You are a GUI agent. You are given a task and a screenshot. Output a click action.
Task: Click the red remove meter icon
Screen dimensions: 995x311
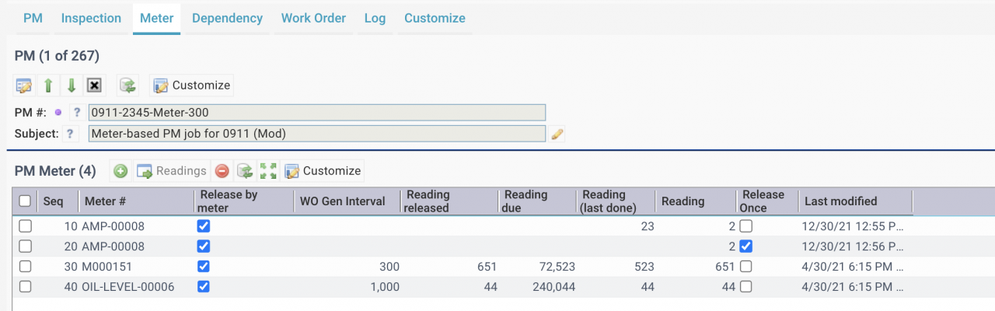(x=222, y=170)
